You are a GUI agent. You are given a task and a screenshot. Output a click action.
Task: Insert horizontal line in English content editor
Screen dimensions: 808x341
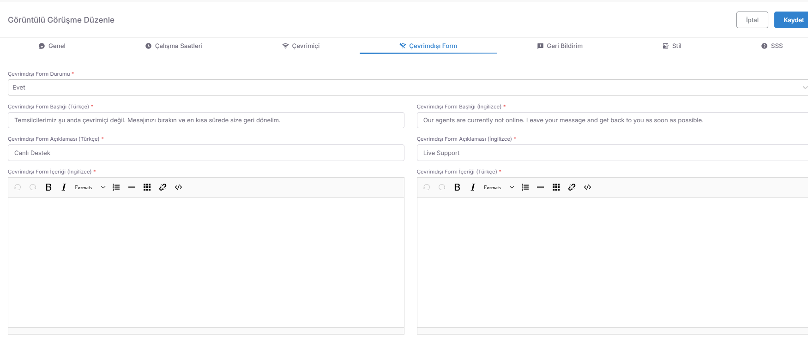pyautogui.click(x=132, y=187)
